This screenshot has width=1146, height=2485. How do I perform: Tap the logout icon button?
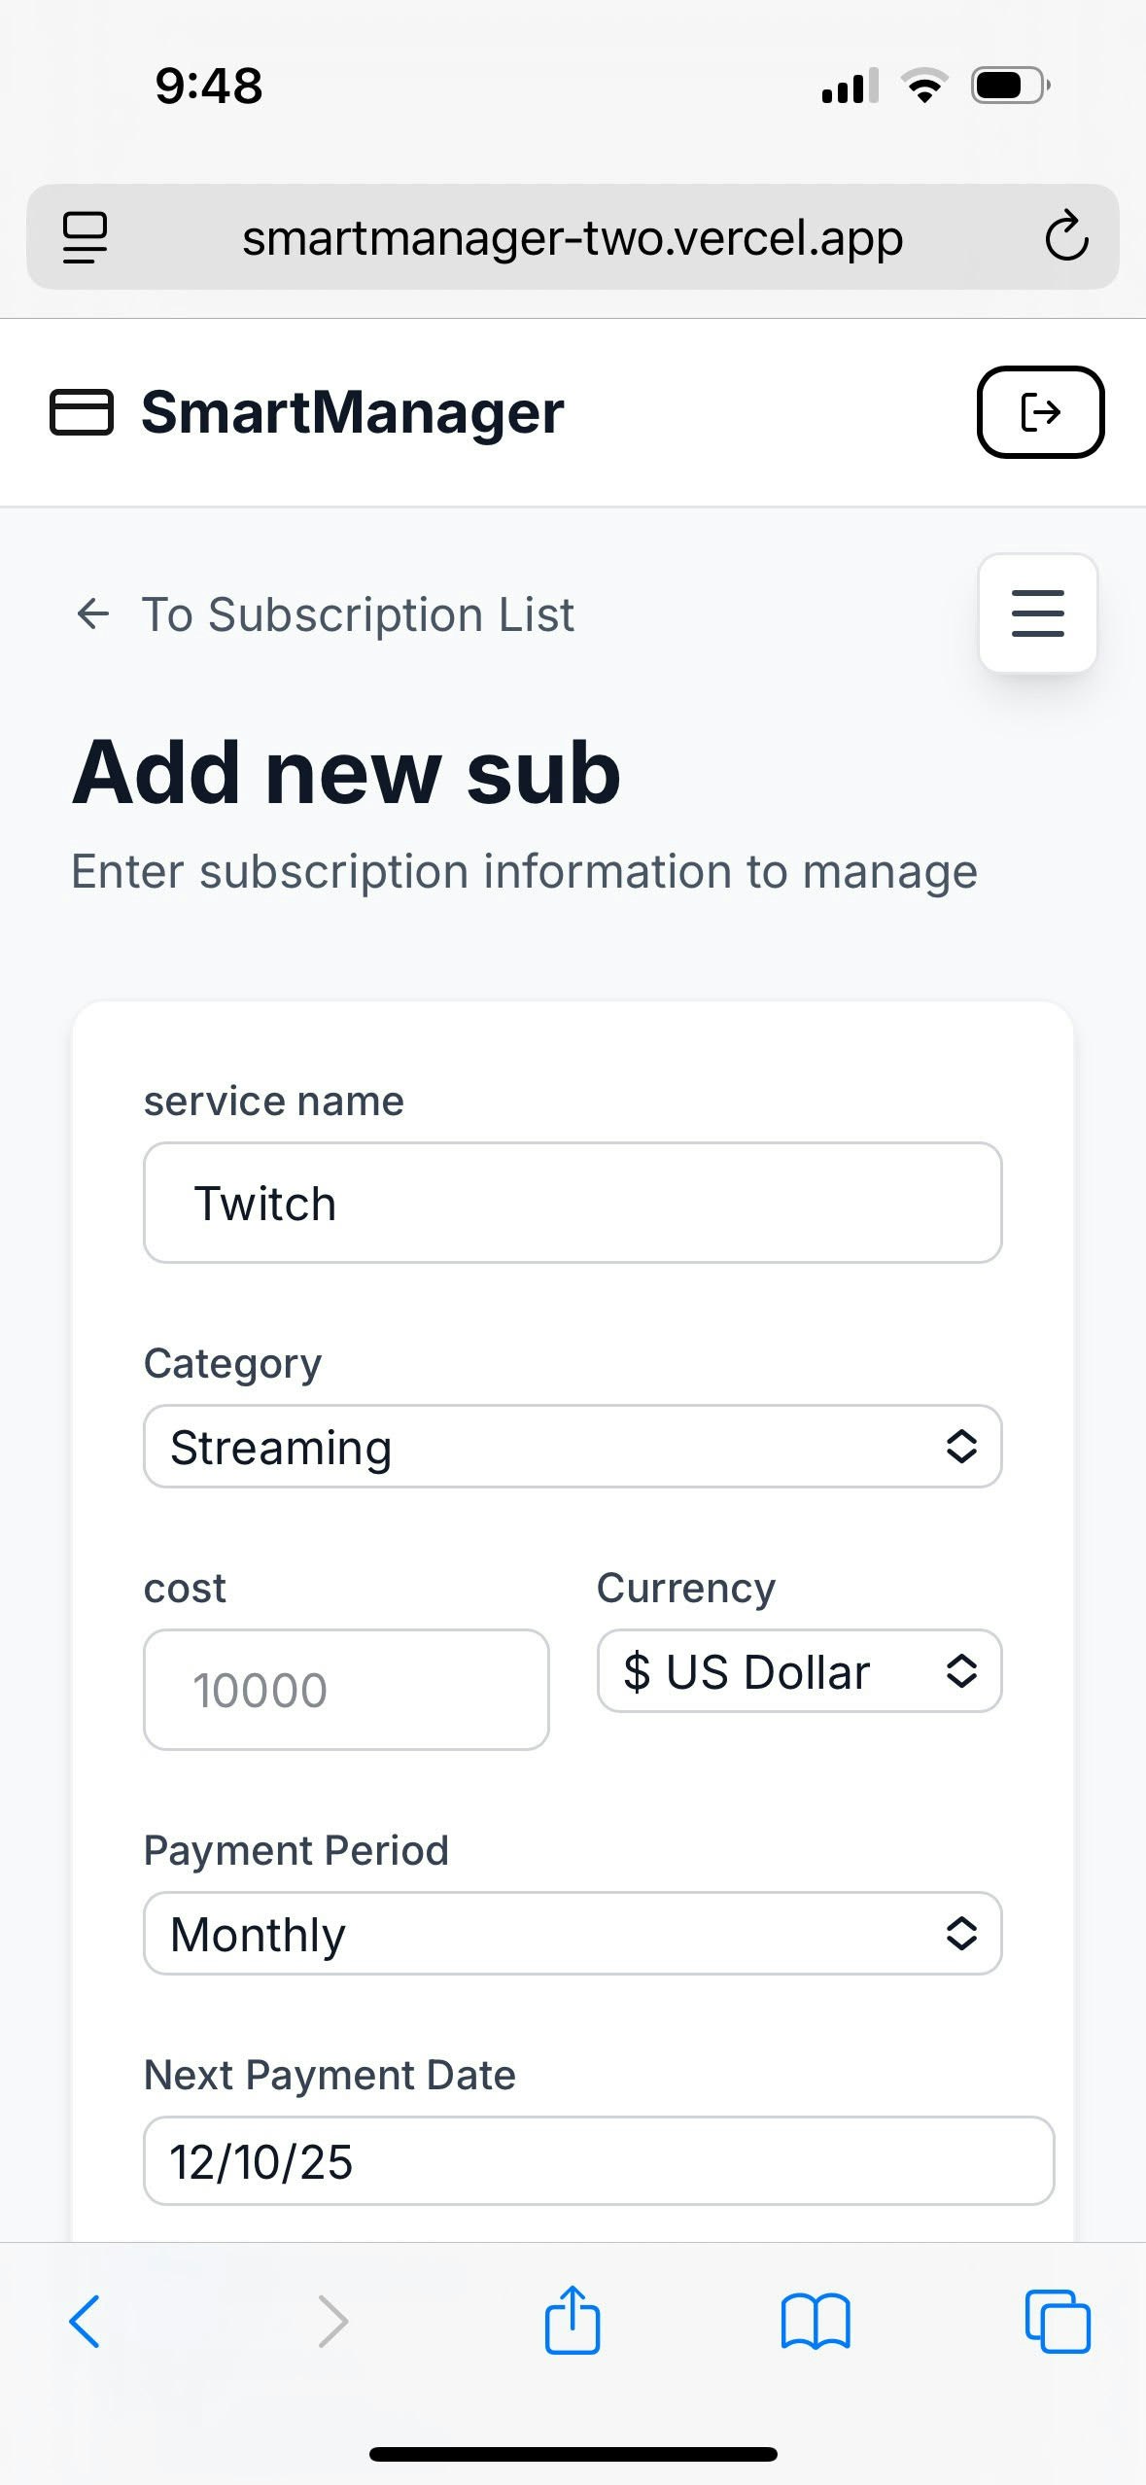tap(1039, 411)
